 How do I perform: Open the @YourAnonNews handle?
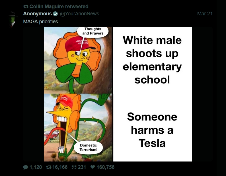[x=79, y=14]
